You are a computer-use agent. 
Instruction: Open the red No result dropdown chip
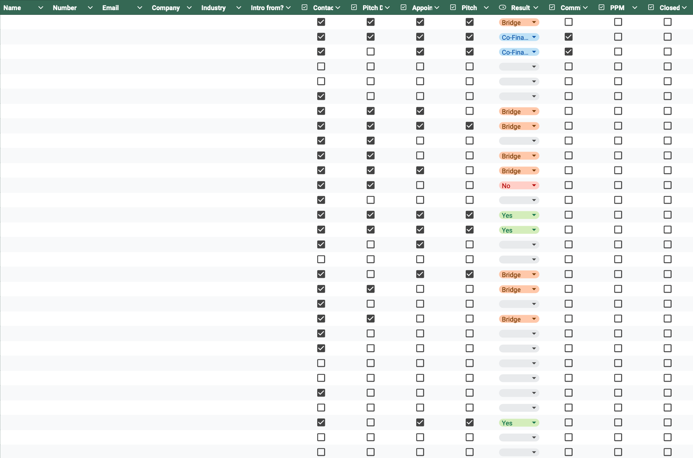coord(519,186)
